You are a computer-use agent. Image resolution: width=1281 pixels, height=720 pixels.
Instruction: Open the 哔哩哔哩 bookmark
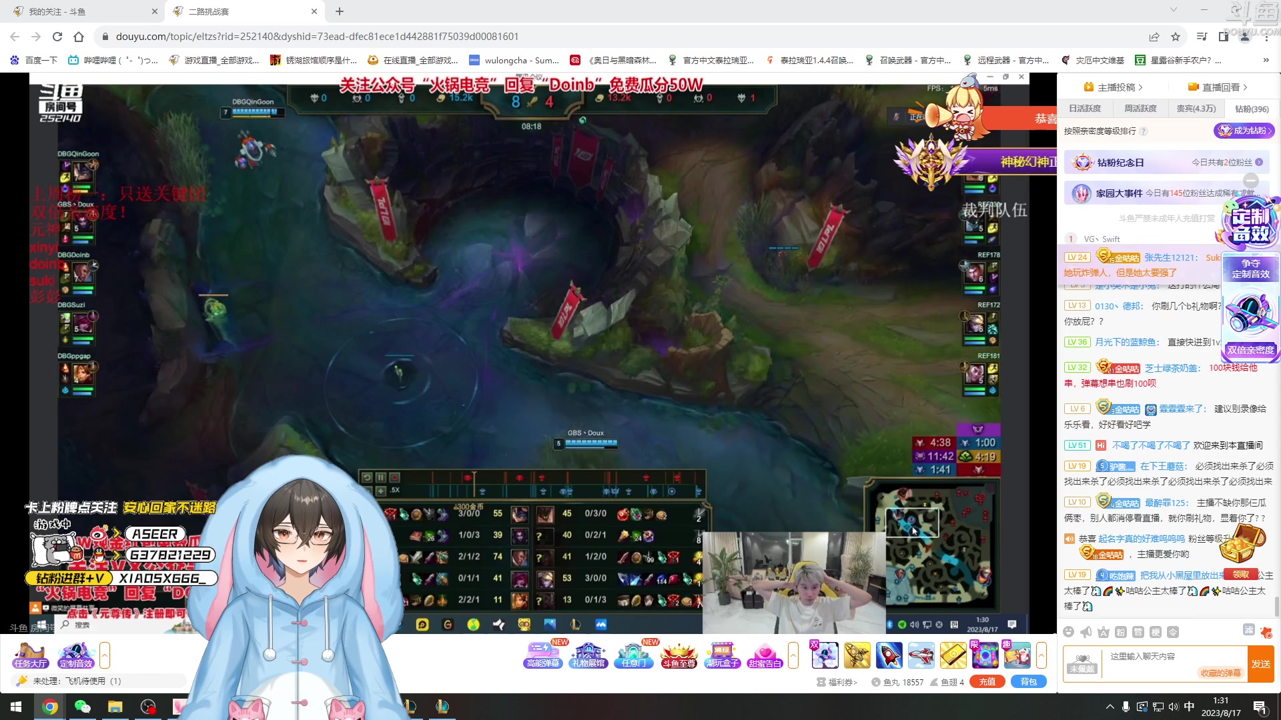click(113, 60)
